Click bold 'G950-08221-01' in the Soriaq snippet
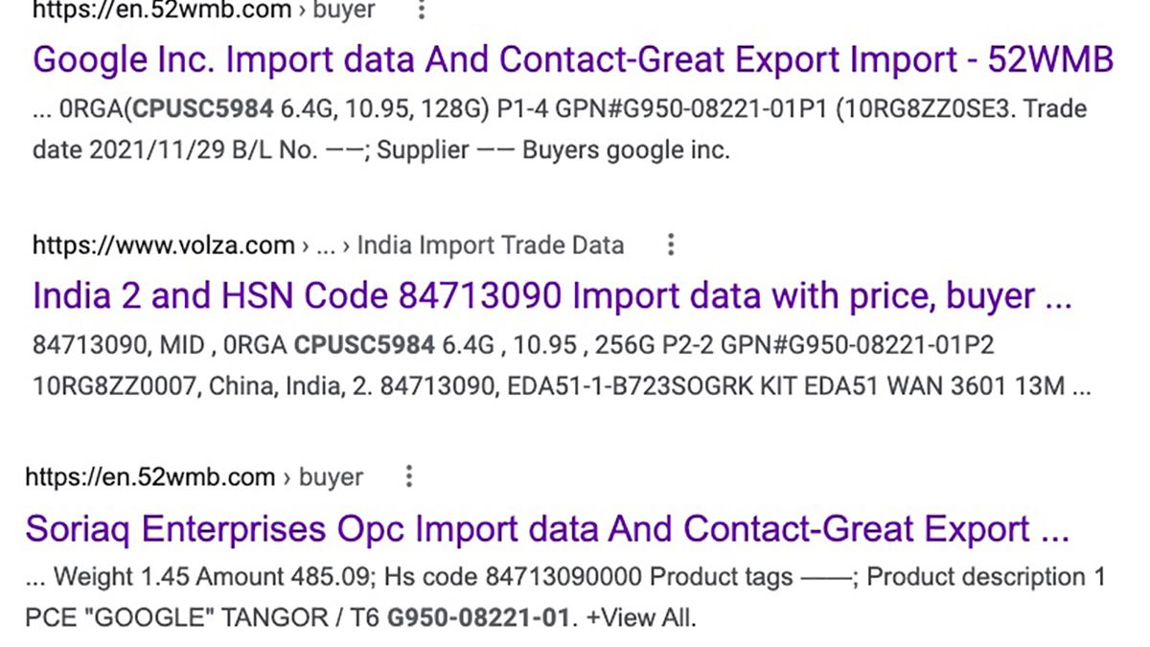1150x647 pixels. coord(478,618)
